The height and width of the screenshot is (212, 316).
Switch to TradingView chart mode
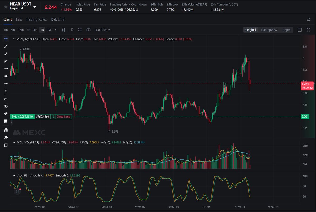(x=269, y=30)
